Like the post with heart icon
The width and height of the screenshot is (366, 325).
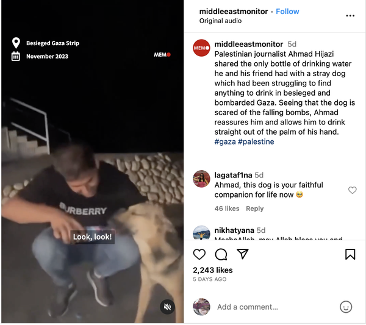coord(199,254)
